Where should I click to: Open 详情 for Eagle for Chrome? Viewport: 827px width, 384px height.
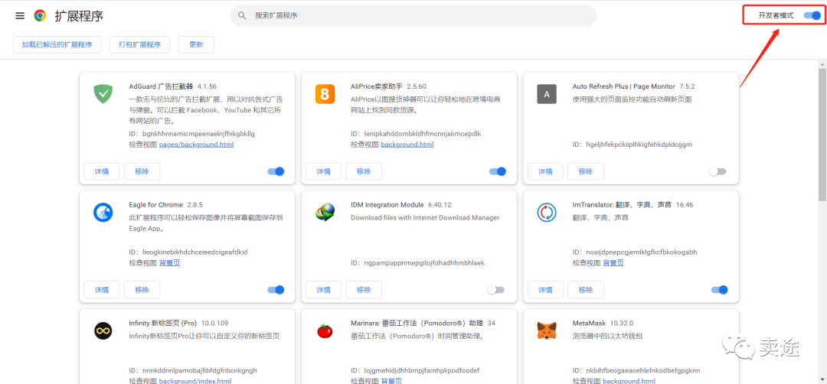102,290
